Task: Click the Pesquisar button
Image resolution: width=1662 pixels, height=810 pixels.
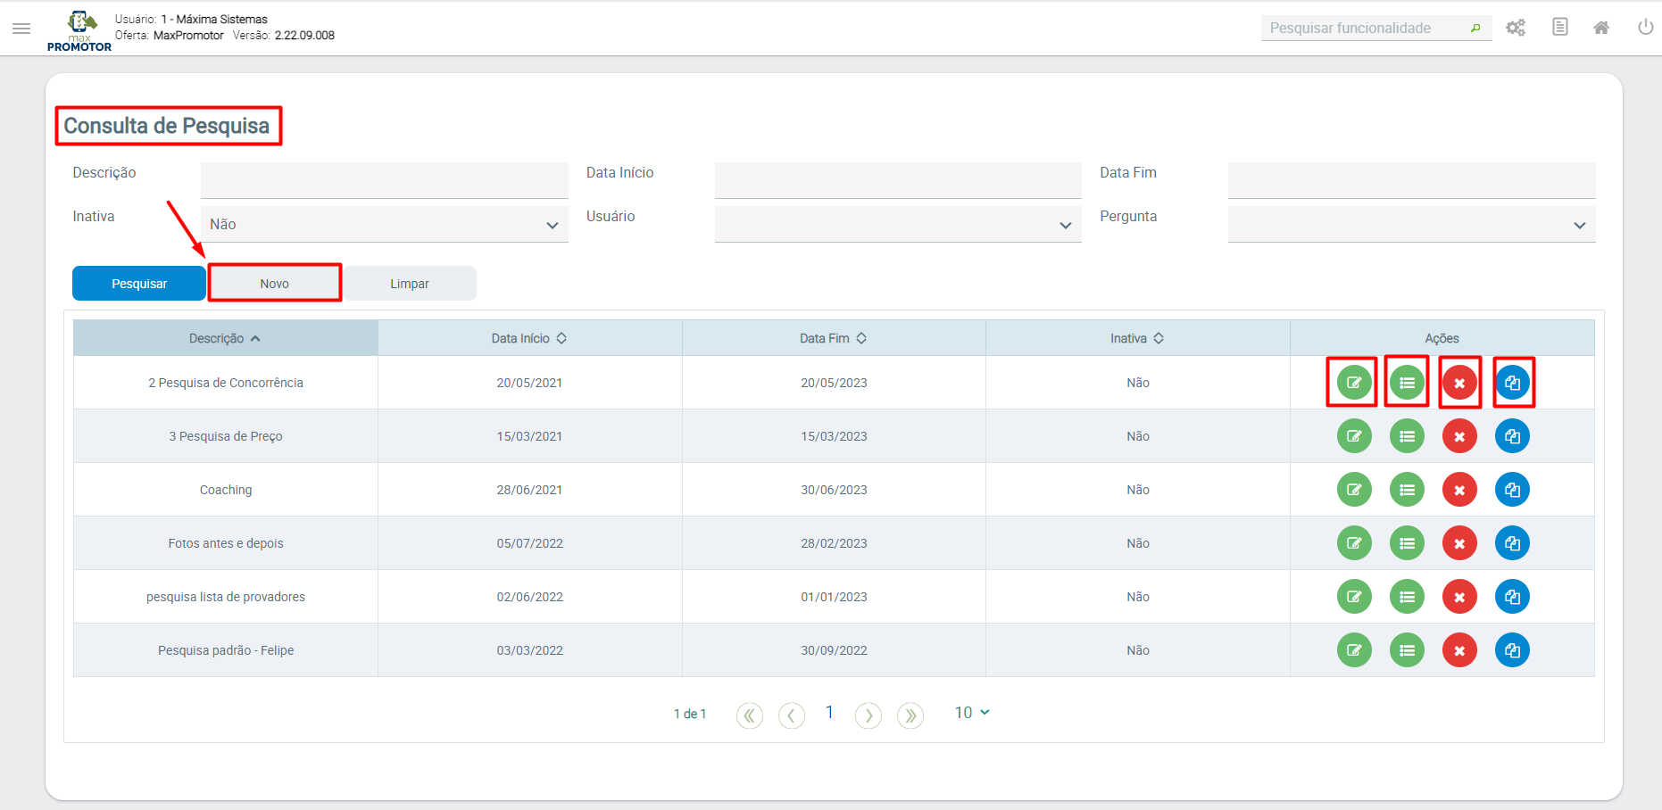Action: [x=139, y=284]
